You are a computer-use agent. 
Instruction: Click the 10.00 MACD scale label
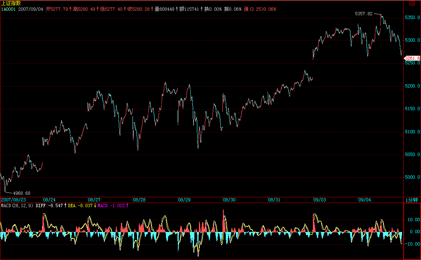coord(413,220)
